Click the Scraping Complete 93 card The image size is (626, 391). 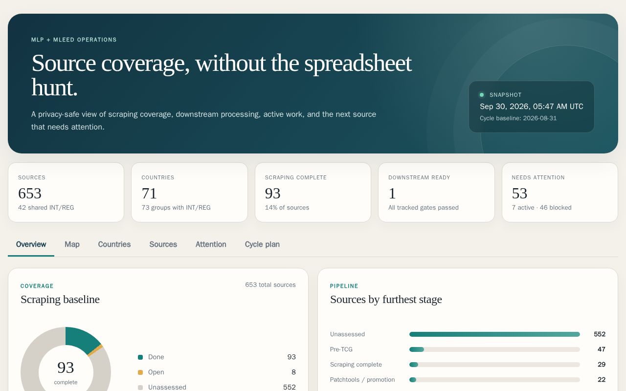313,193
